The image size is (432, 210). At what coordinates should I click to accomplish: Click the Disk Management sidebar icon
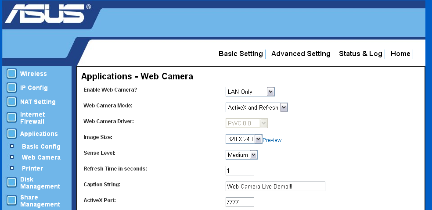pos(12,183)
